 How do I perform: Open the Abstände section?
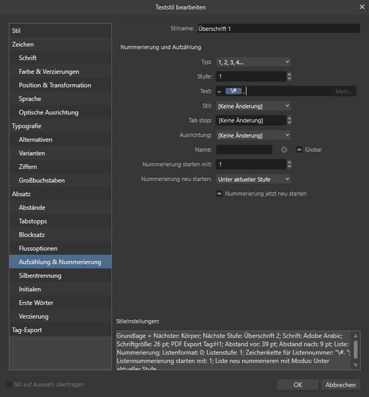(61, 207)
